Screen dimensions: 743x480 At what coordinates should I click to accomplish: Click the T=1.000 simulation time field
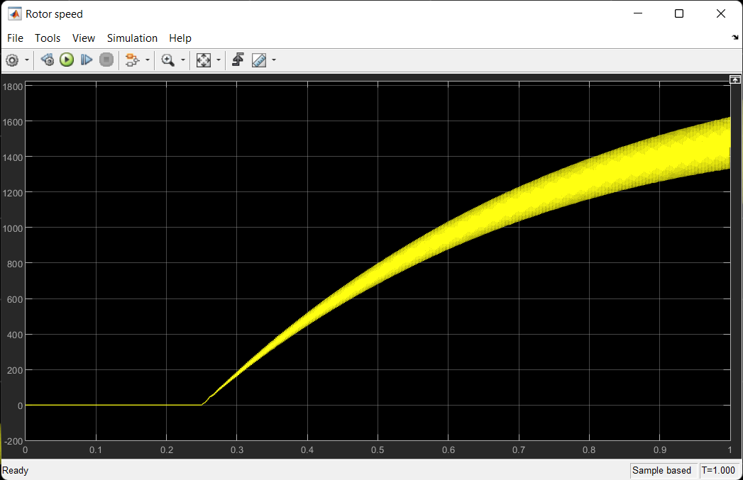pyautogui.click(x=718, y=471)
